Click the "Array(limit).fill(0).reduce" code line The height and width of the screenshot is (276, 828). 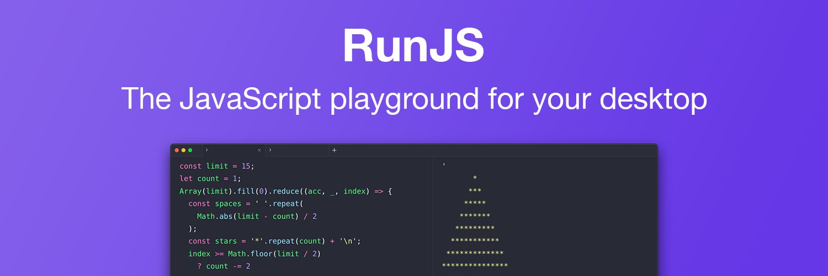pyautogui.click(x=285, y=192)
